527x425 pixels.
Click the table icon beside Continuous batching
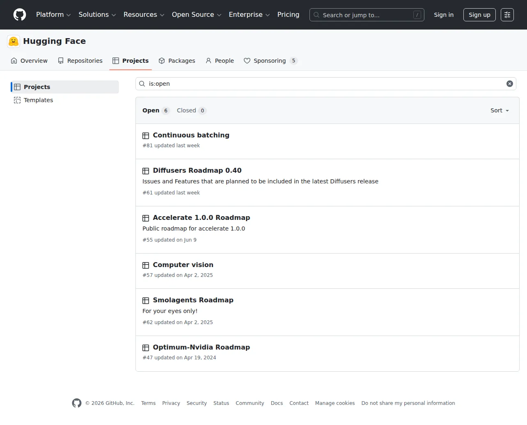[146, 136]
